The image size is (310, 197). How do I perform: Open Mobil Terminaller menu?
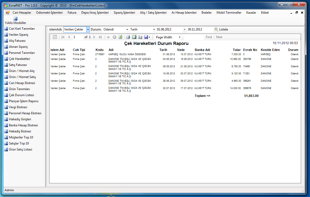click(x=229, y=13)
